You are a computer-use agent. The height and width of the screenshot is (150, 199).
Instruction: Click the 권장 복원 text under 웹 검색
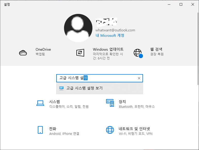coord(157,54)
